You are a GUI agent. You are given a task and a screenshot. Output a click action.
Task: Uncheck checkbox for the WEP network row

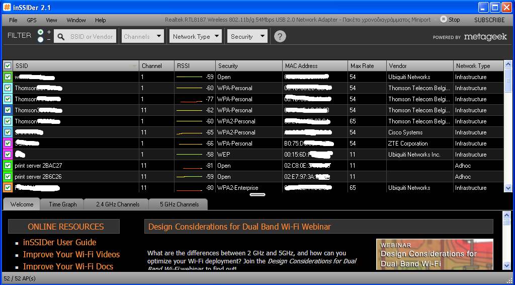(x=8, y=155)
